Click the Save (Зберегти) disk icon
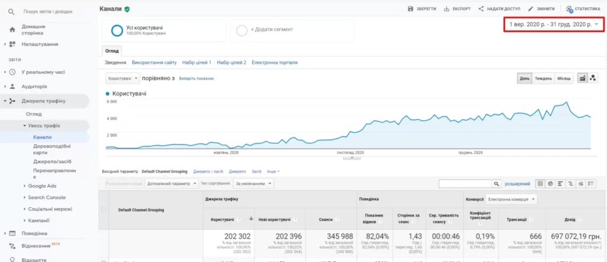 tap(410, 8)
